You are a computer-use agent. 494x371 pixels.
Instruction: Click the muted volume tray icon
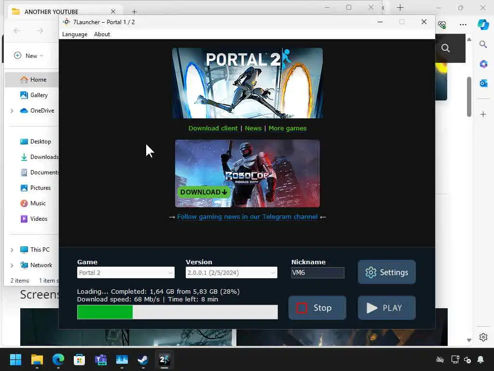(467, 359)
